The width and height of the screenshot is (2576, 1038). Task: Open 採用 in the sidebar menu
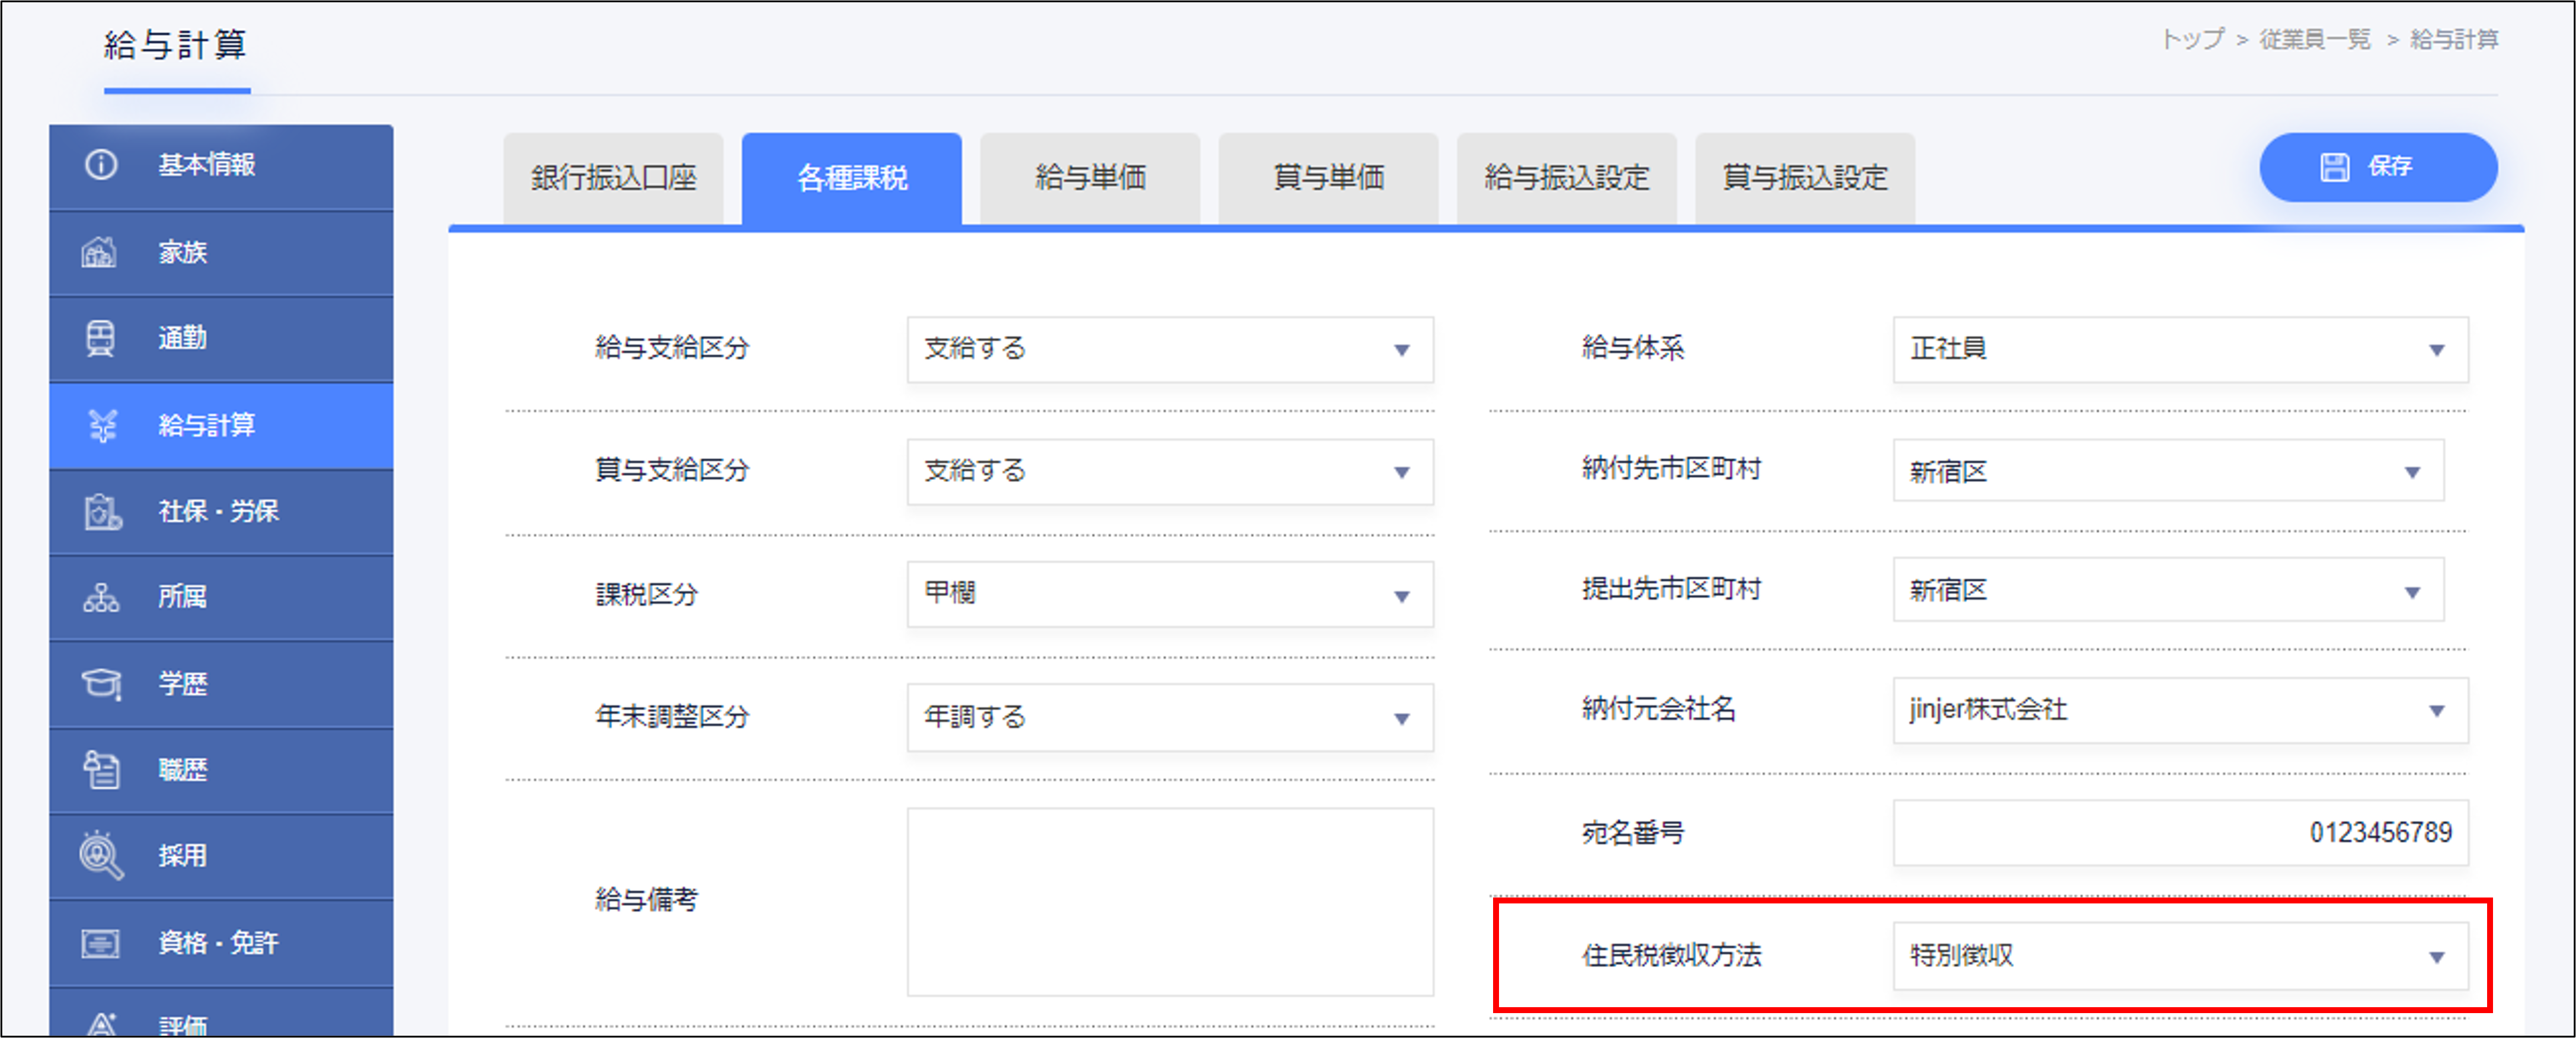point(221,857)
